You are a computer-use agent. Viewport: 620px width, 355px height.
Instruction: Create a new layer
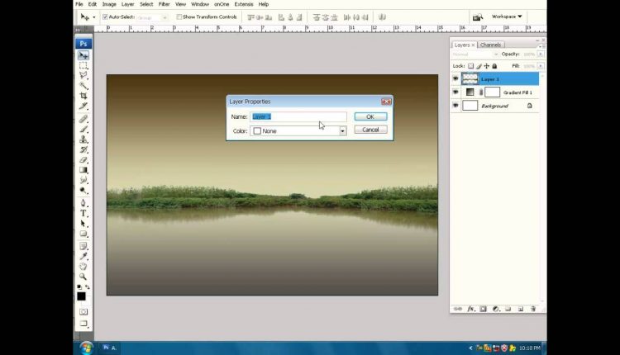(x=520, y=309)
